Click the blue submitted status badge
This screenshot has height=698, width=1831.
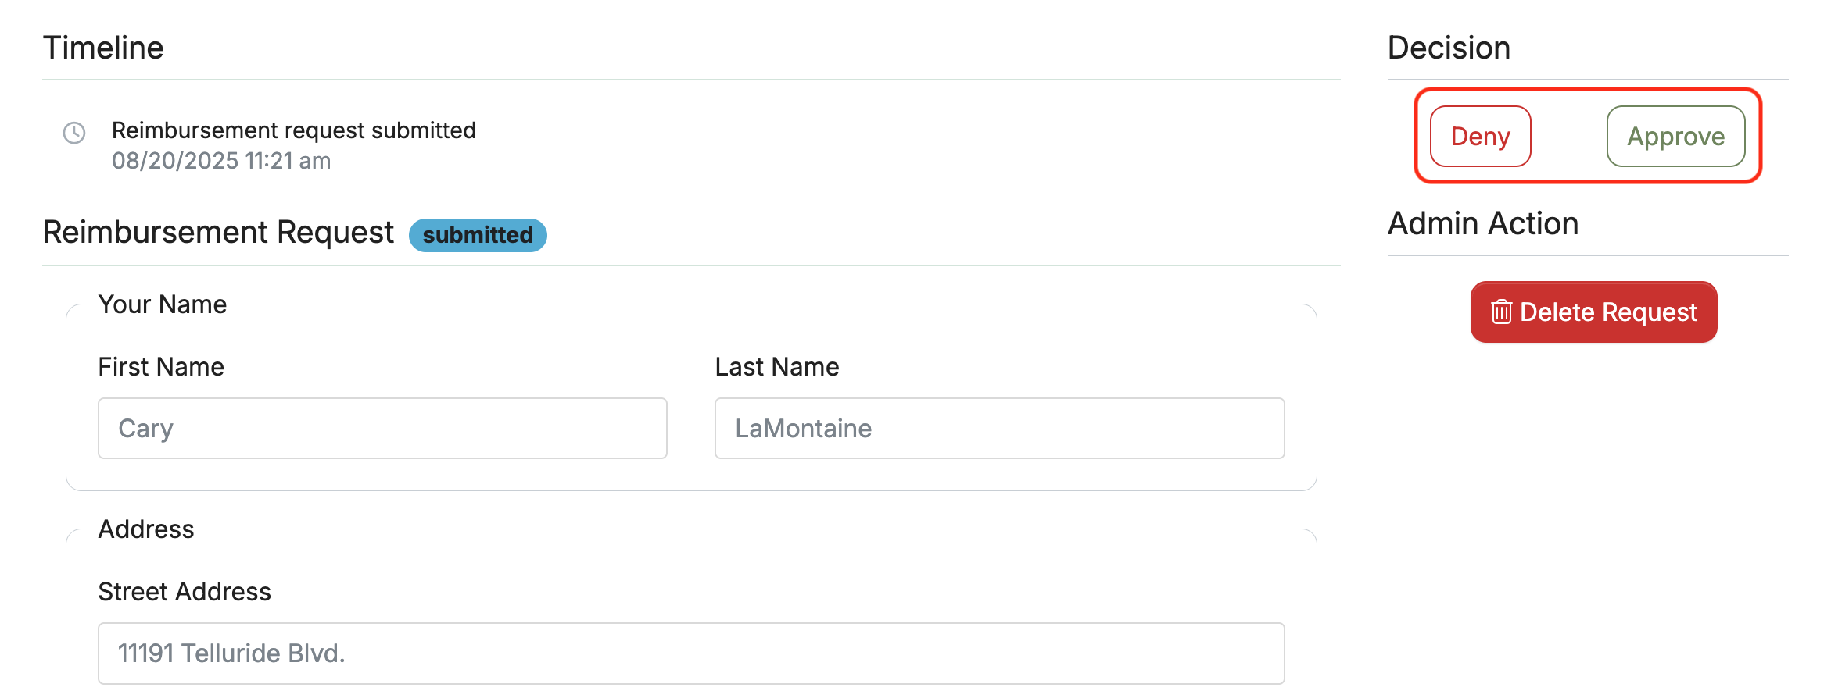478,235
